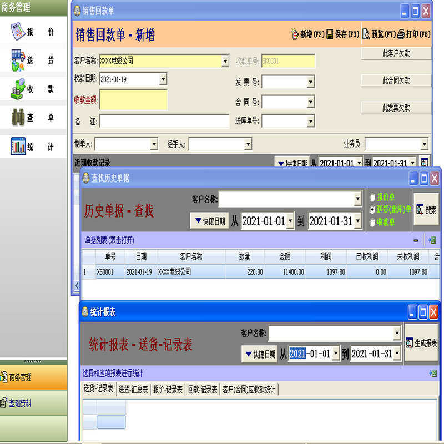444x444 pixels.
Task: Select the 收款单 radio option
Action: [x=372, y=223]
